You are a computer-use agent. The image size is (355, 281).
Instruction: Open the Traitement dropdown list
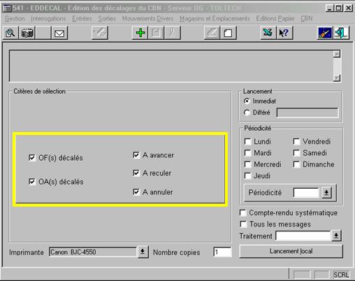point(336,236)
